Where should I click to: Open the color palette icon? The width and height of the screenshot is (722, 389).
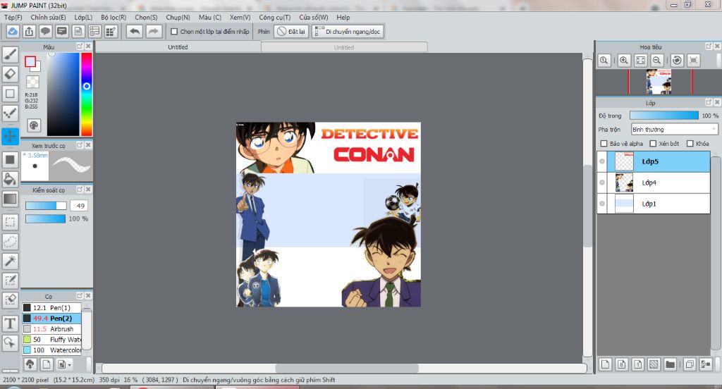click(34, 125)
